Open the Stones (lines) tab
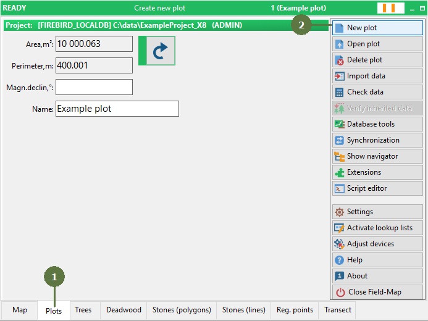This screenshot has height=321, width=428. 244,310
